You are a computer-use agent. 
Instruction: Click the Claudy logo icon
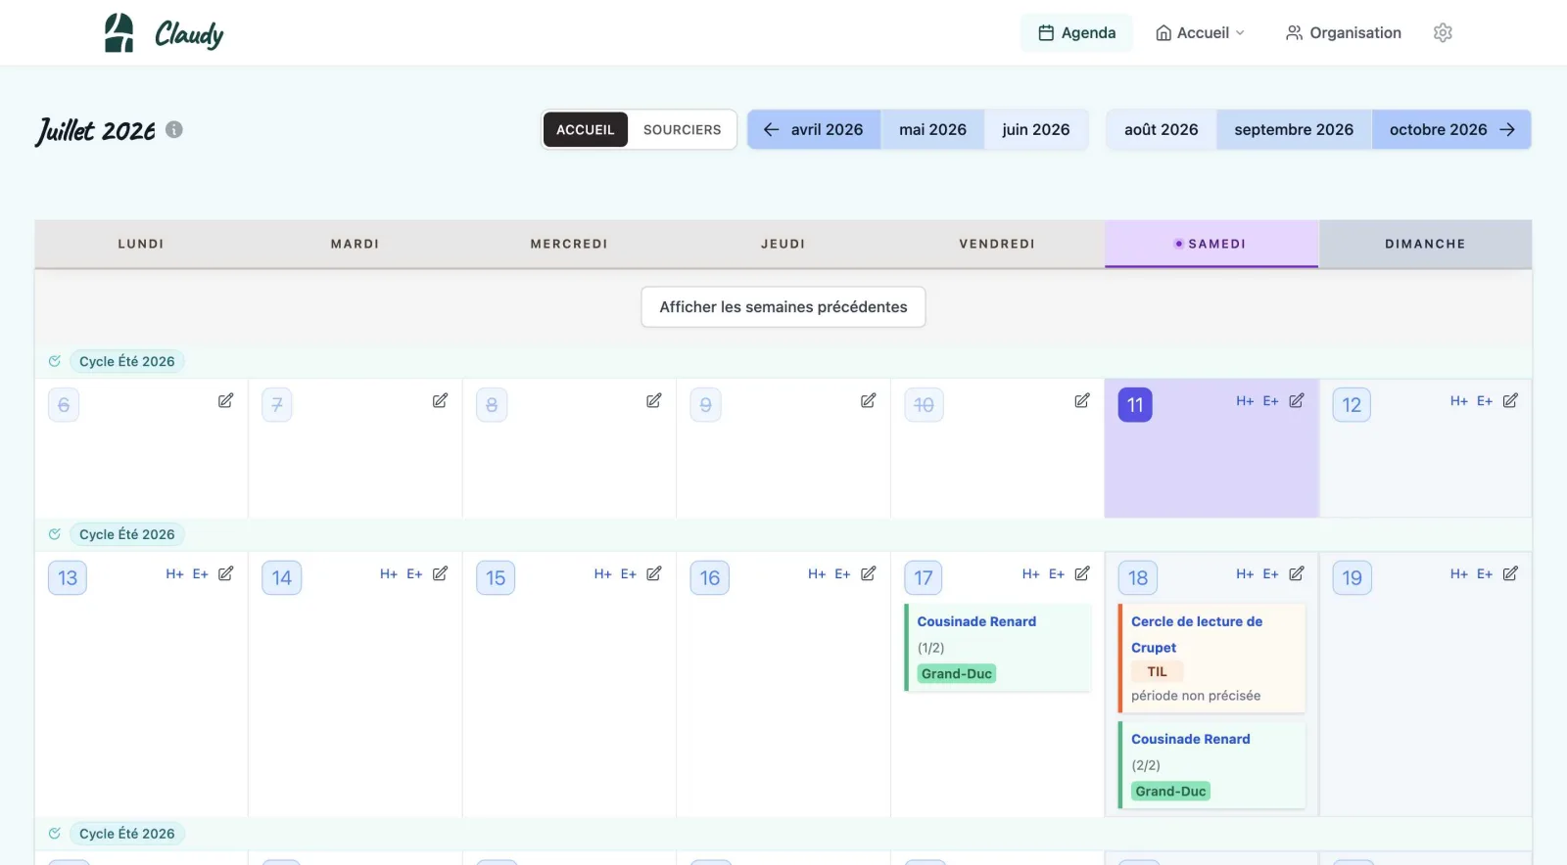119,33
